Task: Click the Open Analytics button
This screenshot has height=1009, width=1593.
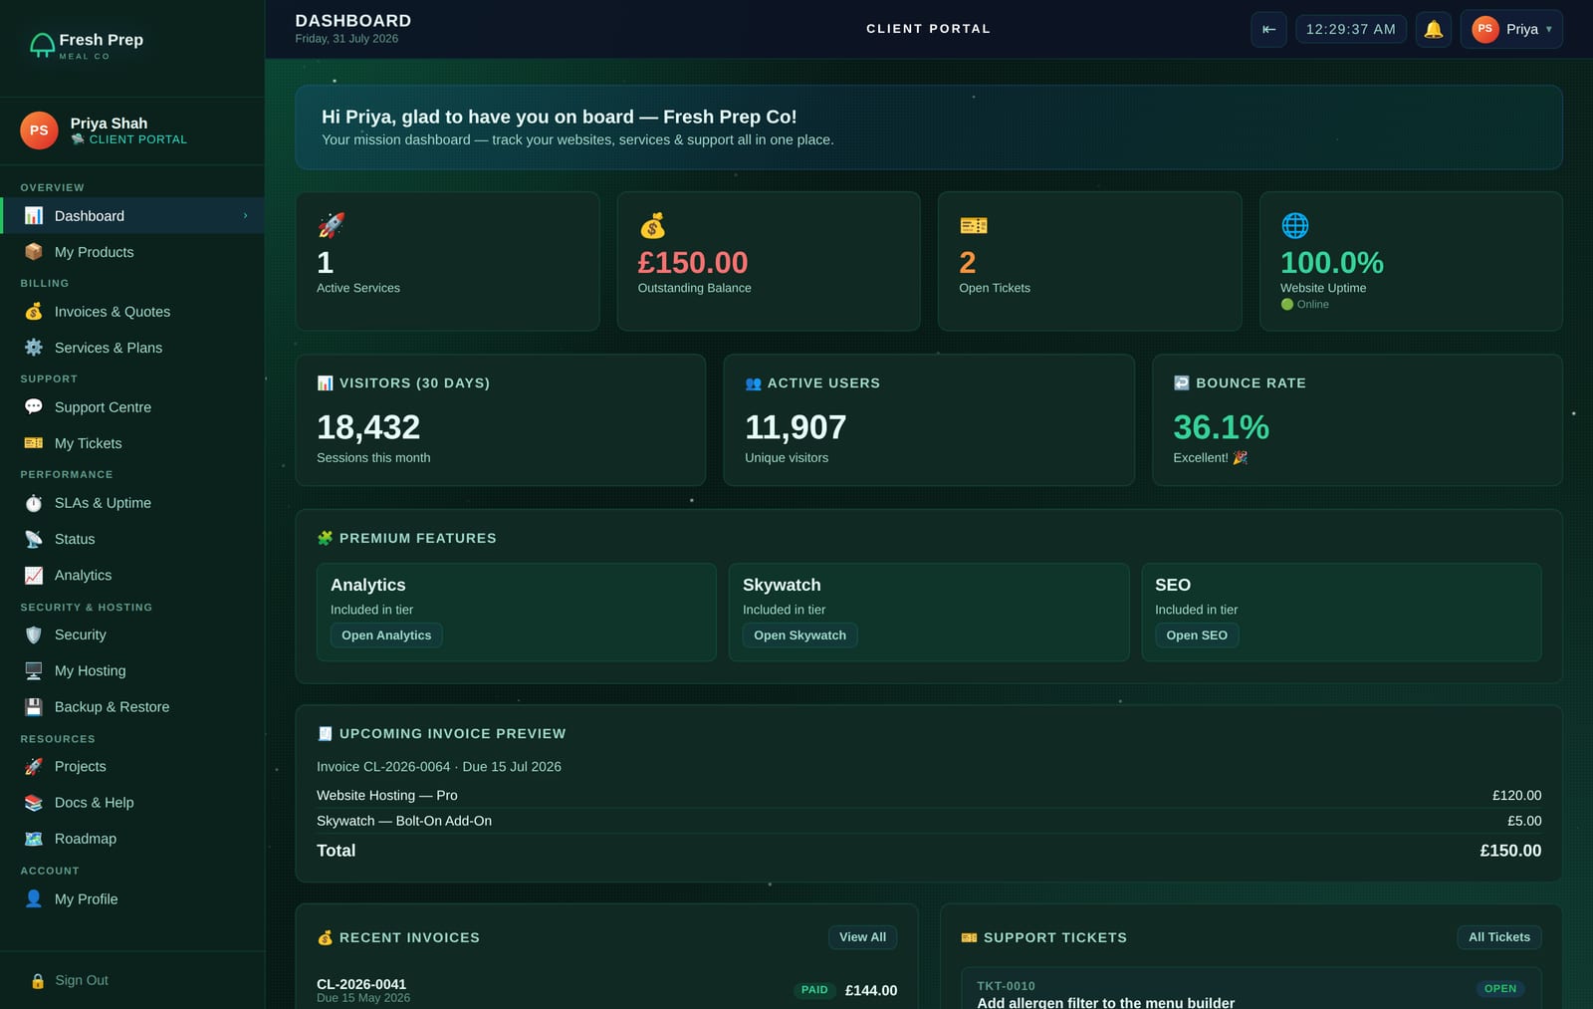Action: tap(386, 635)
